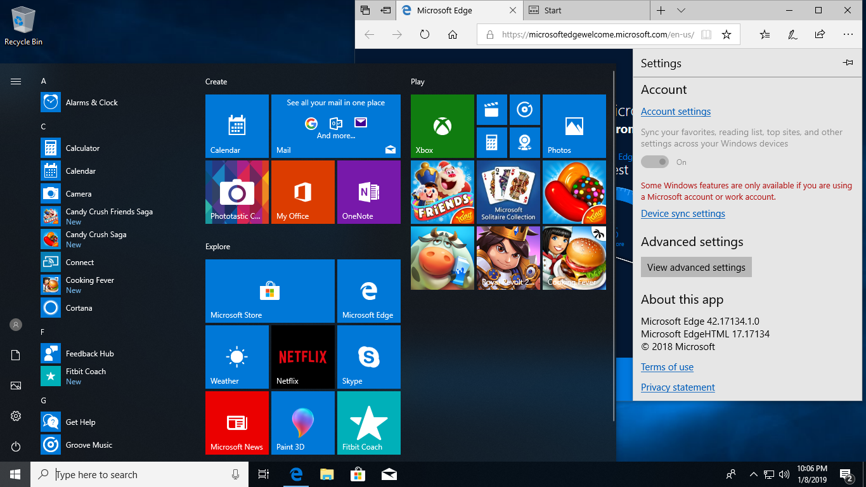Open the Privacy statement link
This screenshot has height=487, width=866.
[678, 387]
